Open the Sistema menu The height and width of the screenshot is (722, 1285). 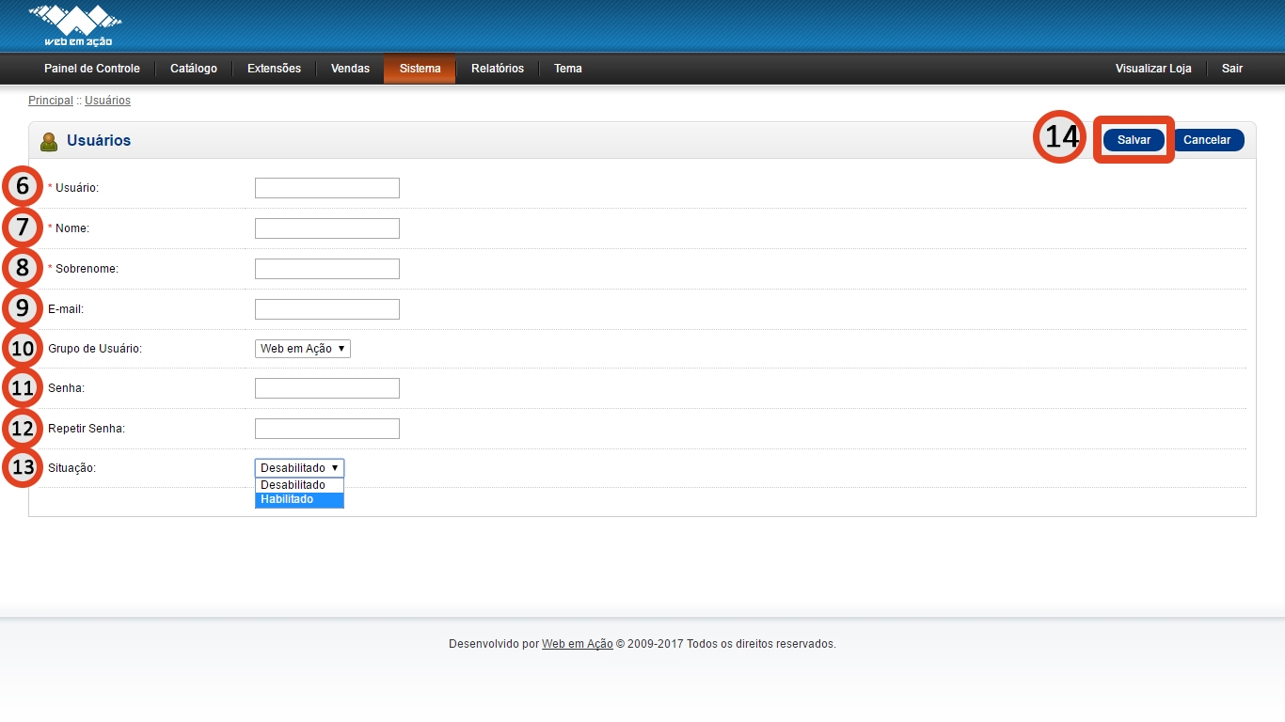click(x=420, y=69)
